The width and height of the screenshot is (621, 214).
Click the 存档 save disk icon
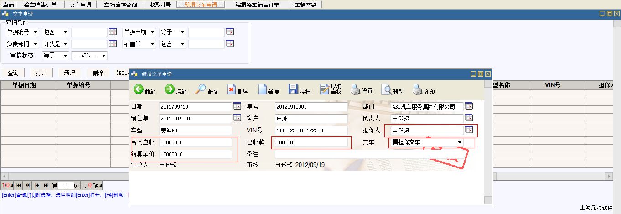click(294, 89)
